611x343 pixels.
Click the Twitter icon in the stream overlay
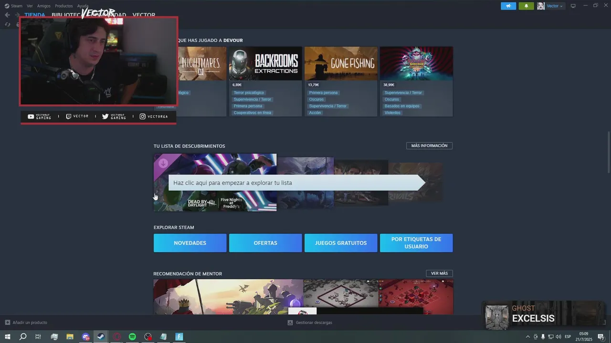105,117
